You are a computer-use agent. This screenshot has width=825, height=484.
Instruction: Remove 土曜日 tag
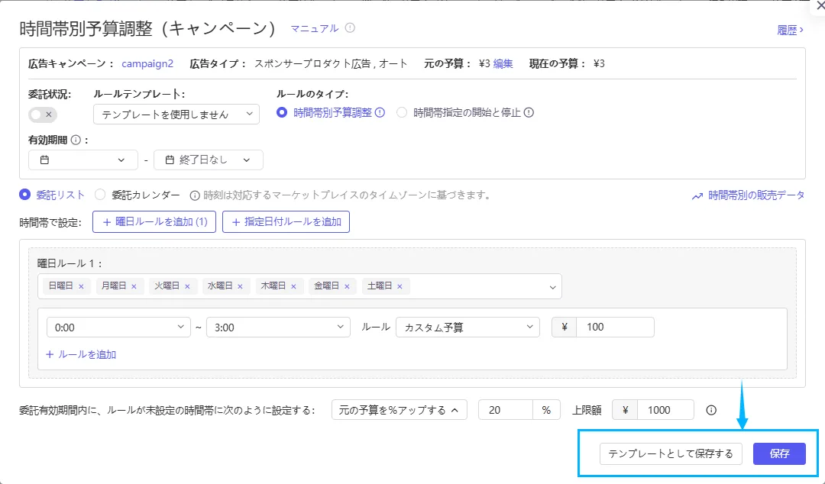[x=400, y=286]
